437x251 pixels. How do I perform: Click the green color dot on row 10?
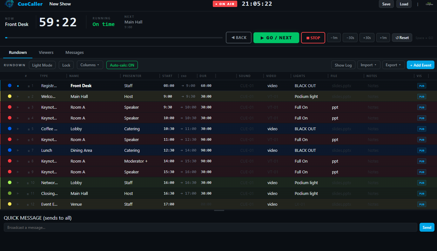coord(10,183)
